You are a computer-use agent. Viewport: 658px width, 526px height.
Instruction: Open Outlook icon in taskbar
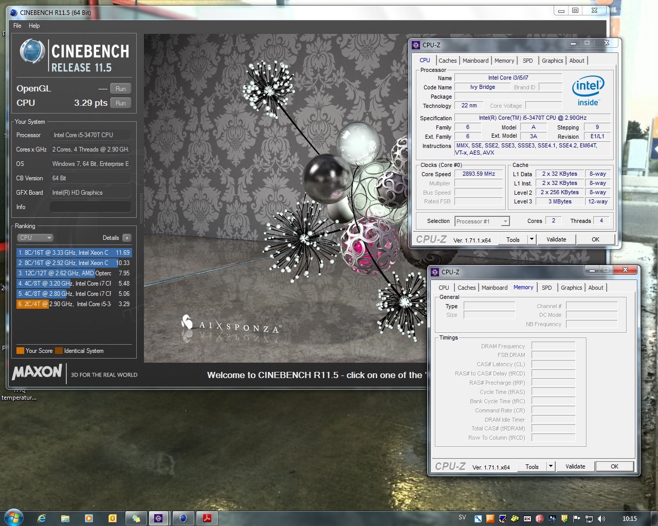[113, 518]
